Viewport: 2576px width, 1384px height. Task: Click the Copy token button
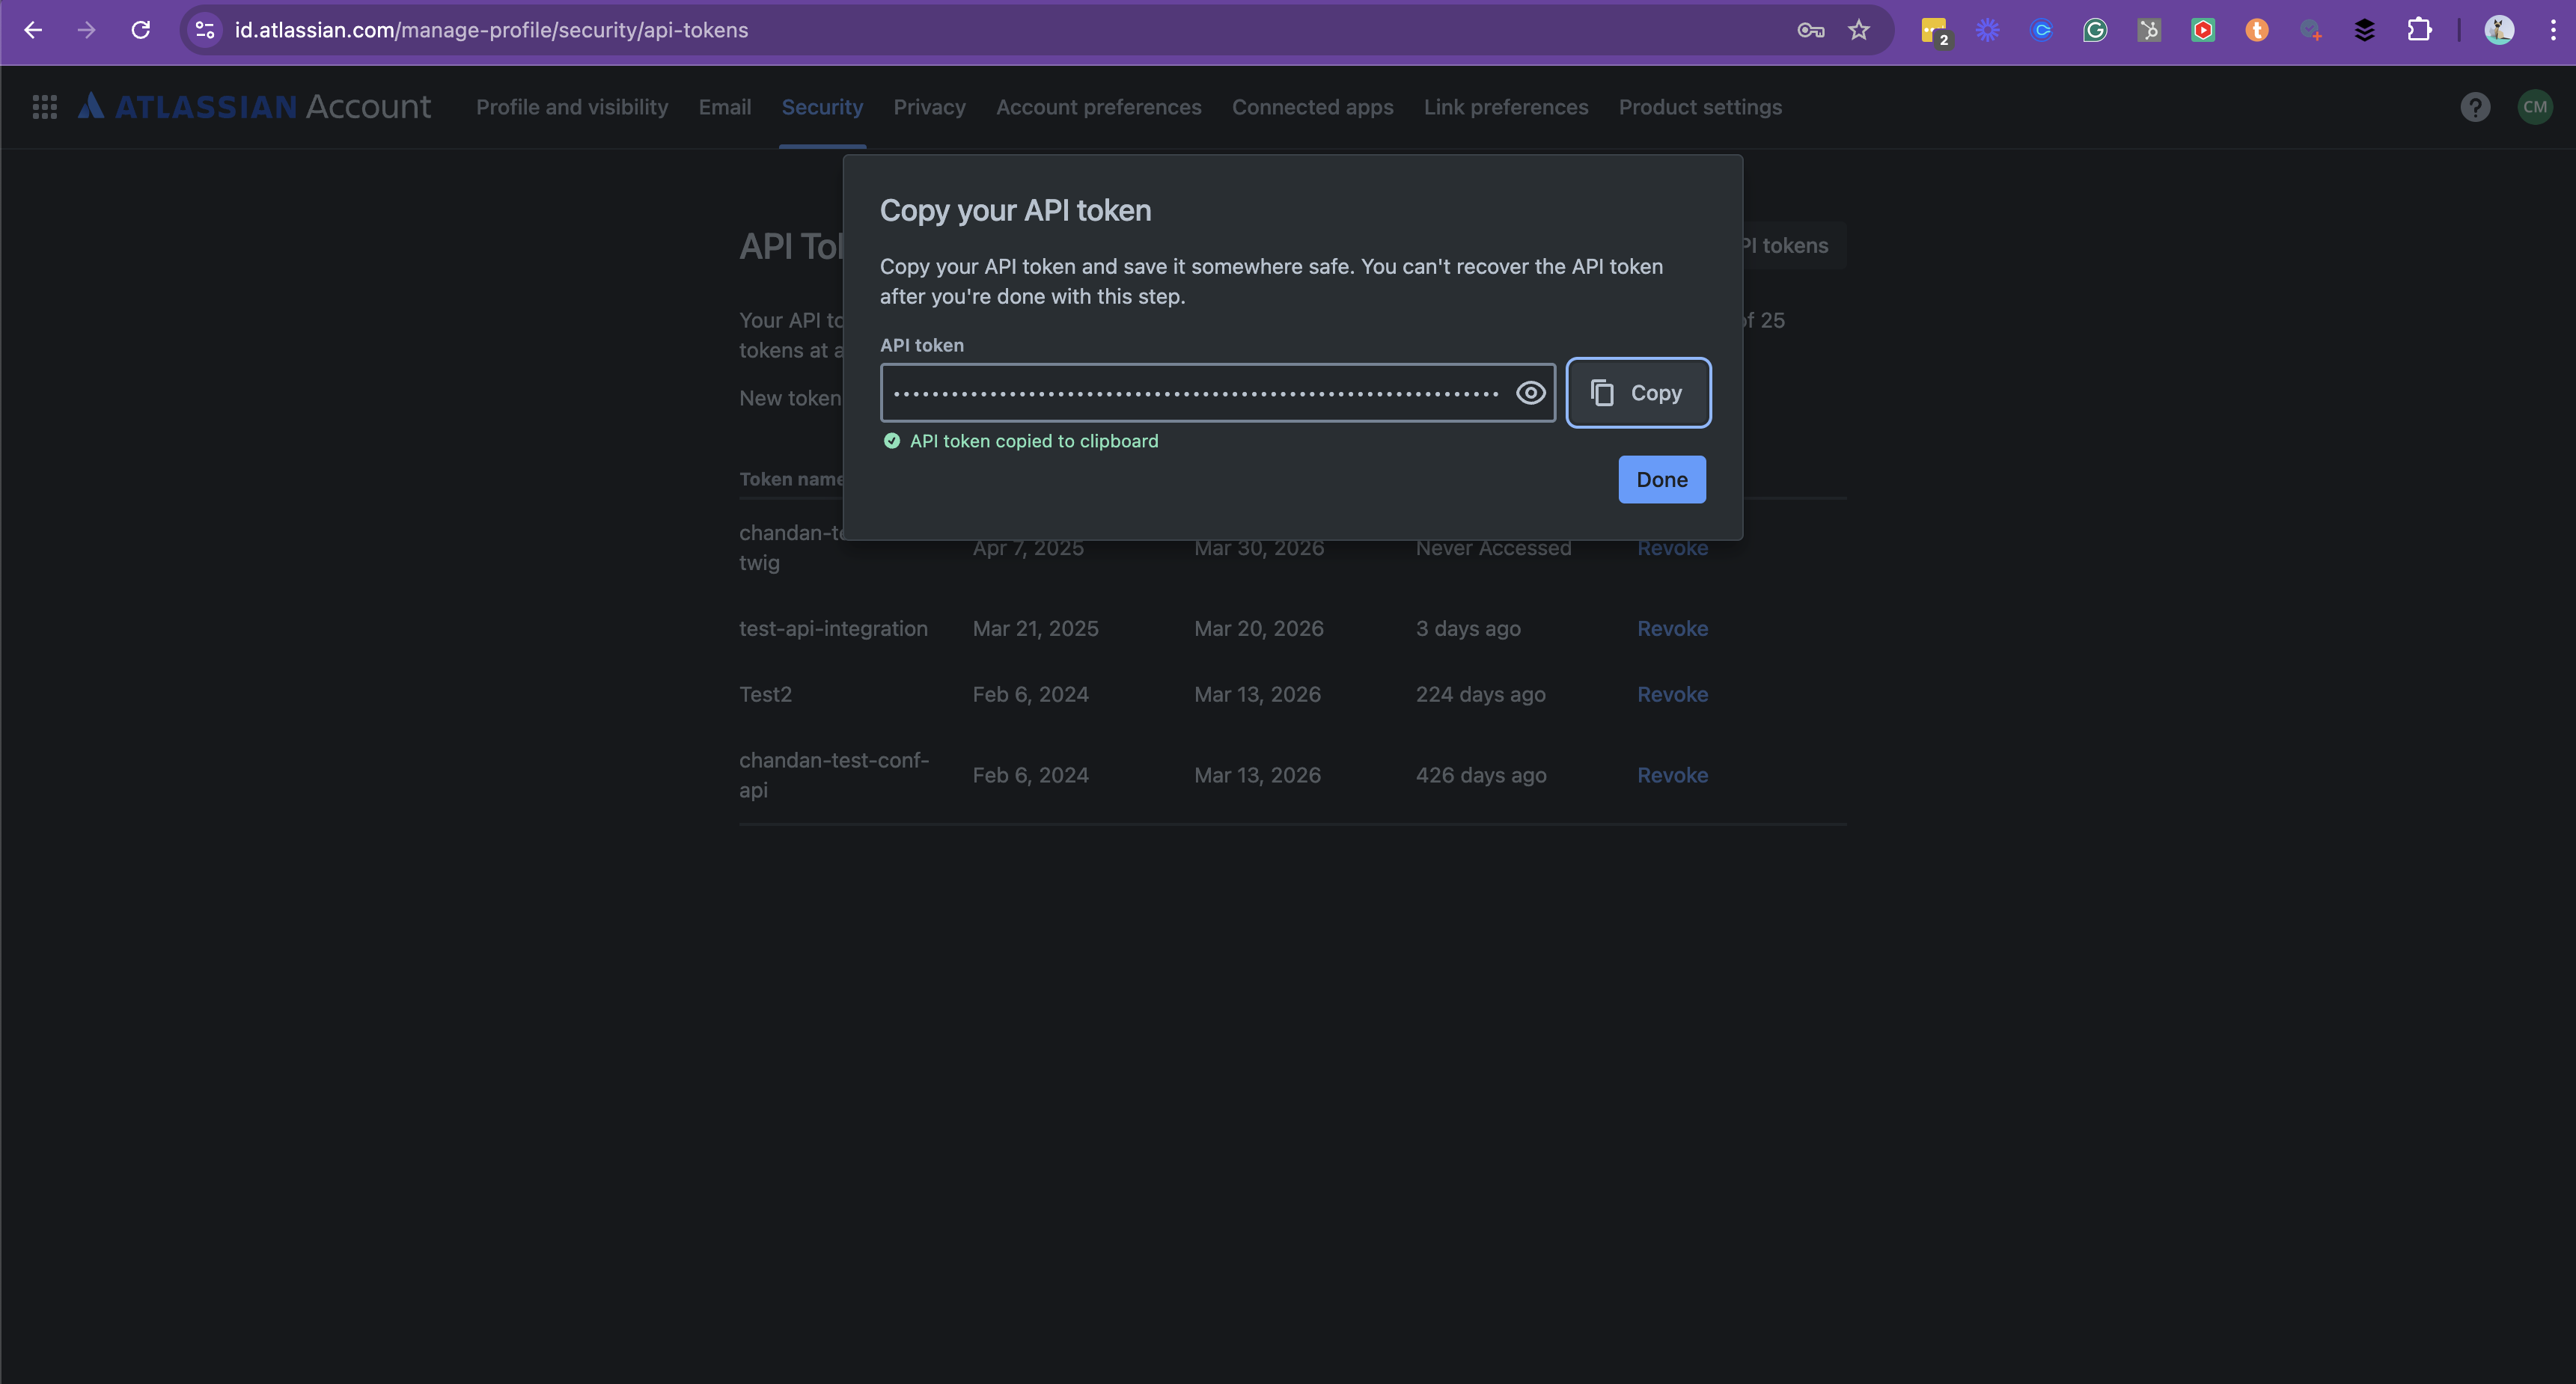[x=1637, y=393]
